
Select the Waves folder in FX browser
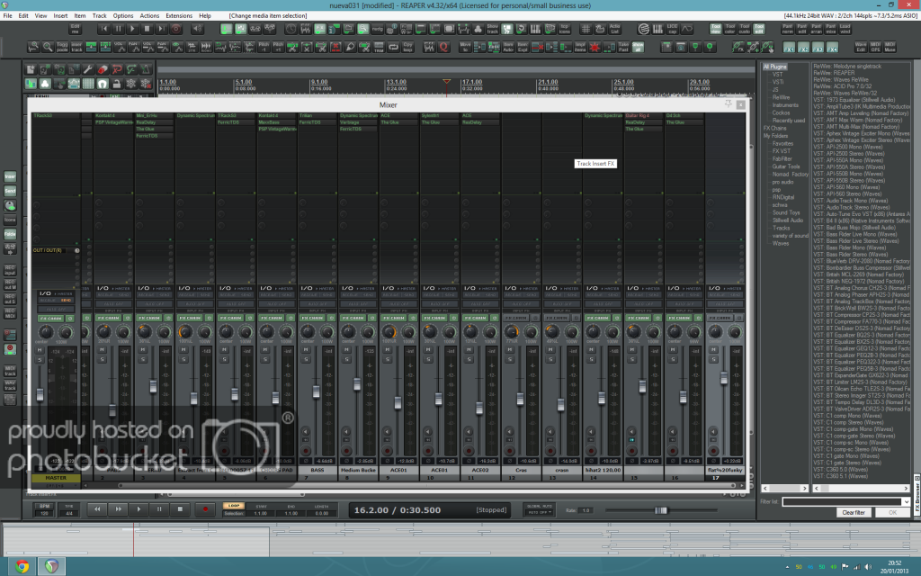pyautogui.click(x=780, y=243)
